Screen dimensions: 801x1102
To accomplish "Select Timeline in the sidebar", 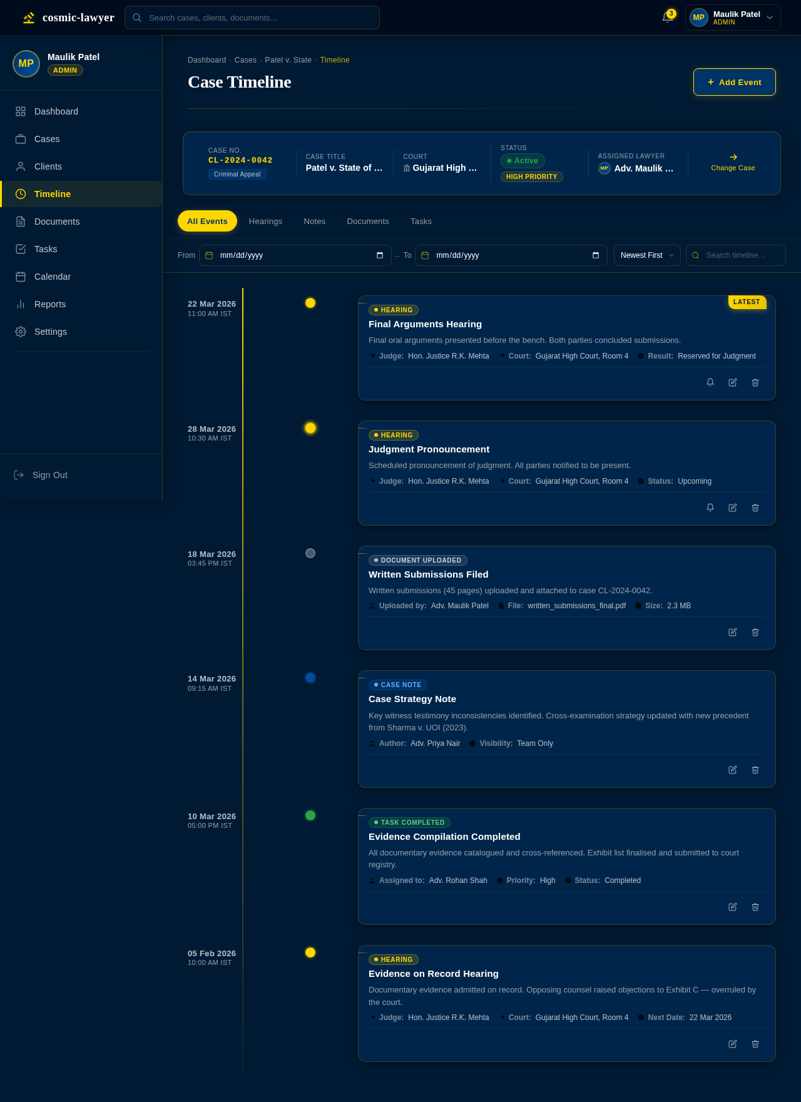I will coord(81,194).
